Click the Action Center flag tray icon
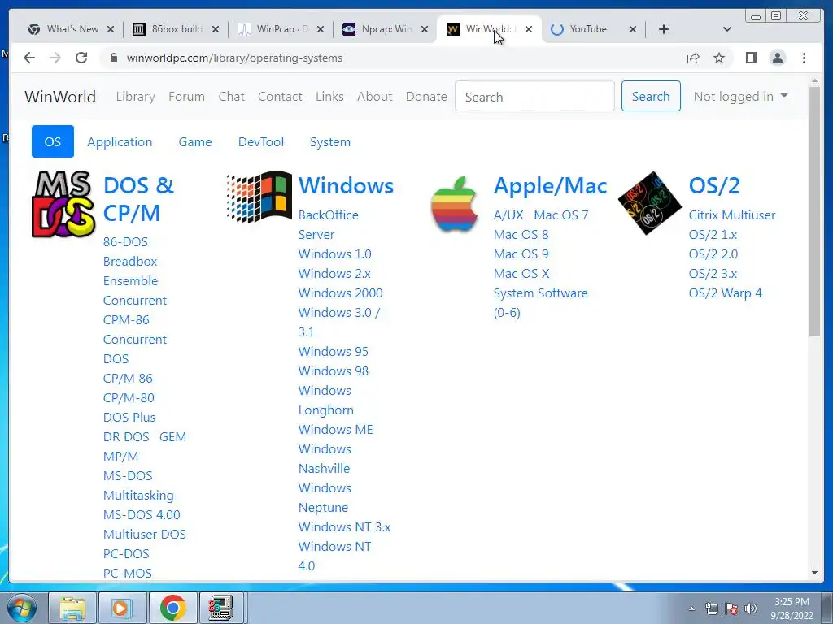Screen dimensions: 833x624 [x=731, y=609]
